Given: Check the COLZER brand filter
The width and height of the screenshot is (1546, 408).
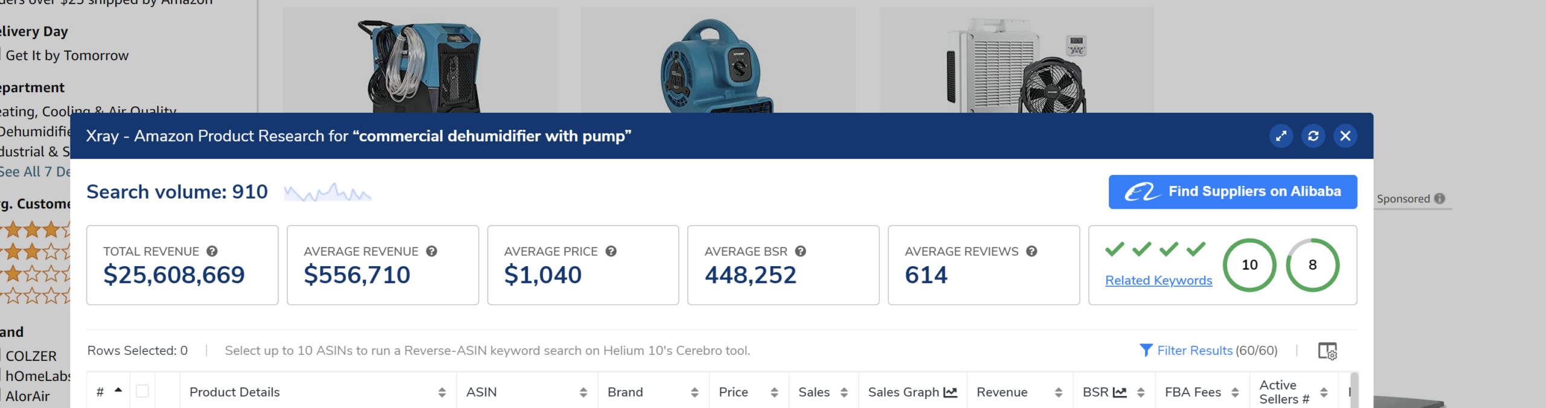Looking at the screenshot, I should (x=2, y=356).
